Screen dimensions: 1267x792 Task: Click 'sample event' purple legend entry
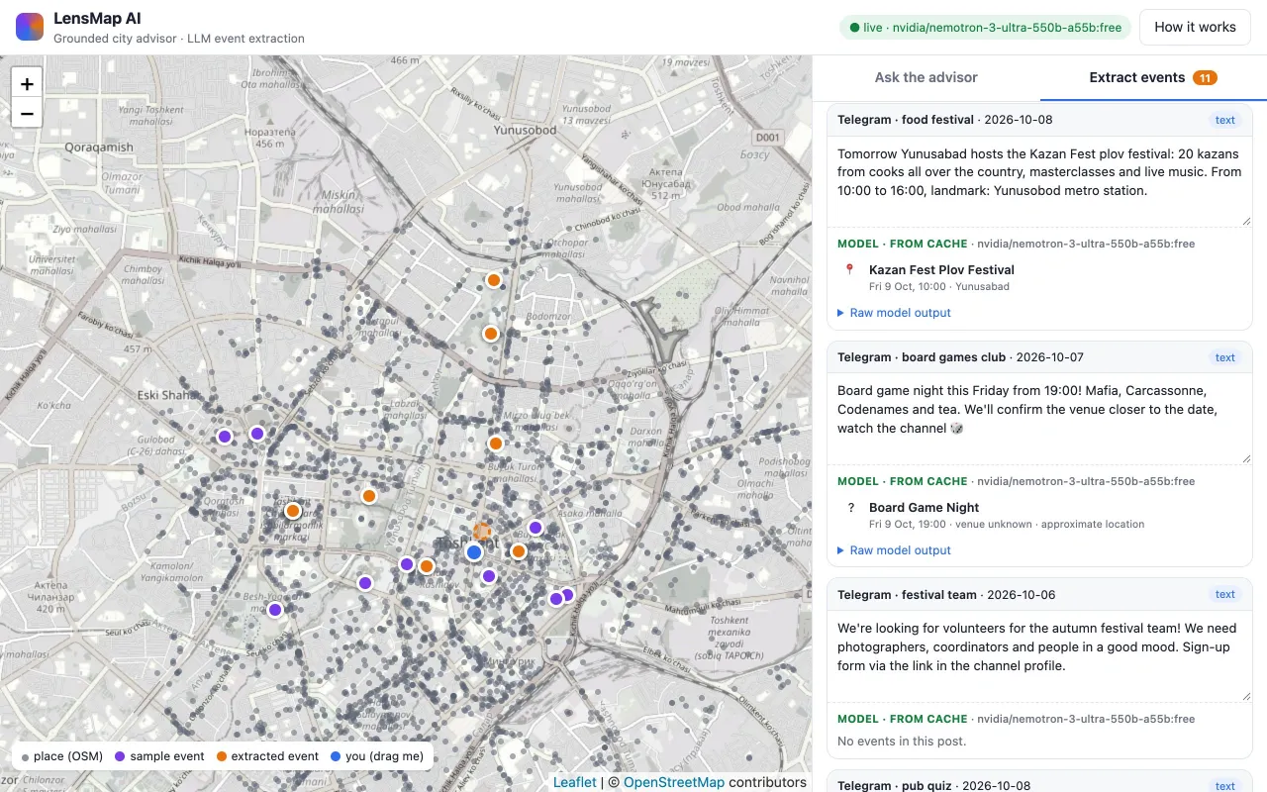pos(159,756)
